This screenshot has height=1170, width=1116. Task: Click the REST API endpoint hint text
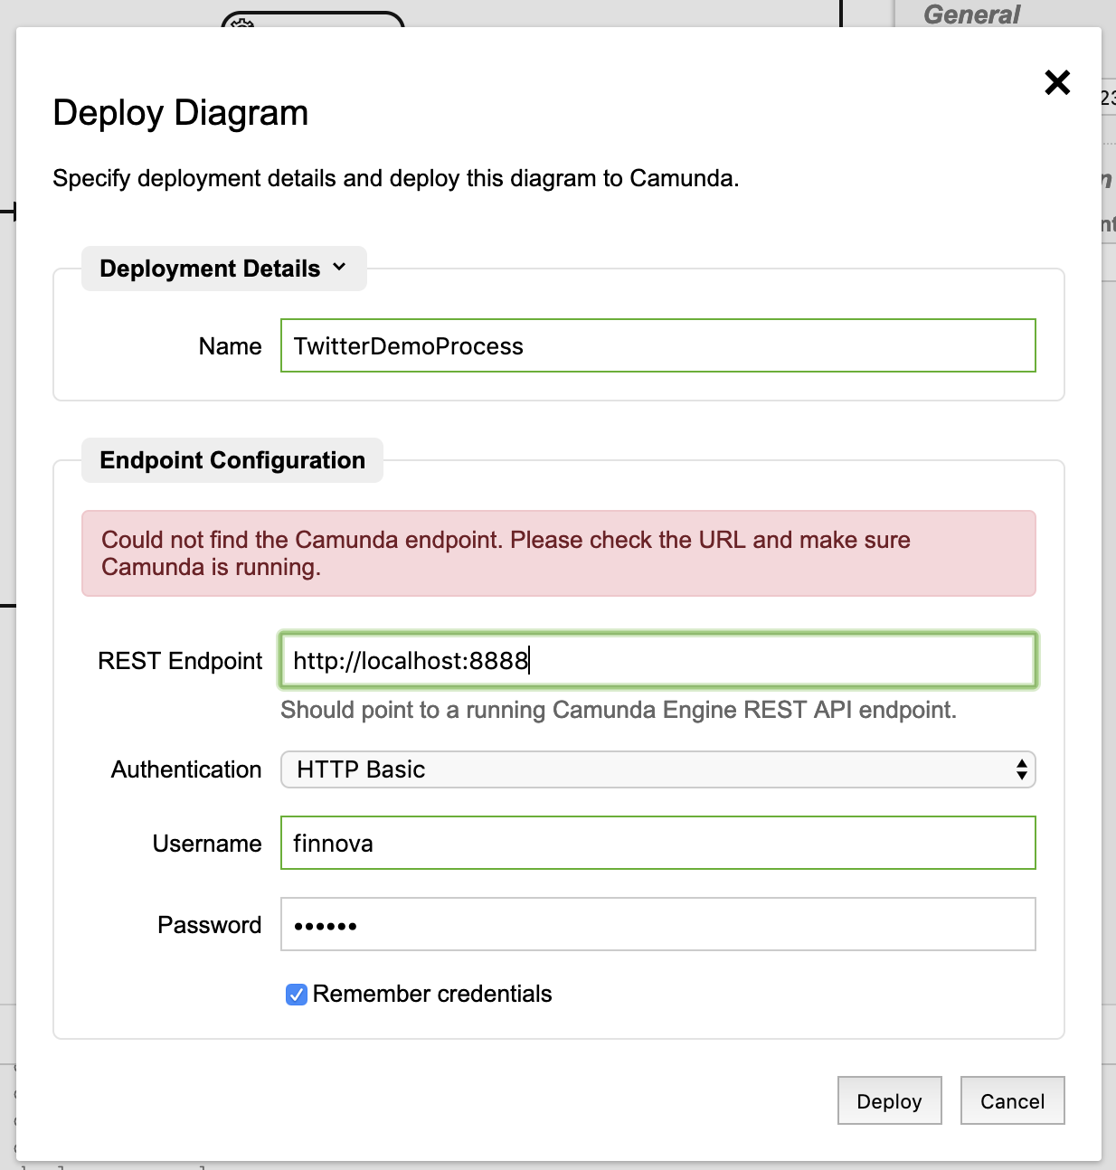coord(618,710)
